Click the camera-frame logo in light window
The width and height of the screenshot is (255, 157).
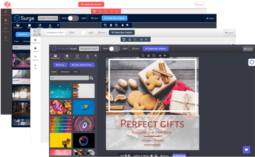37,32
